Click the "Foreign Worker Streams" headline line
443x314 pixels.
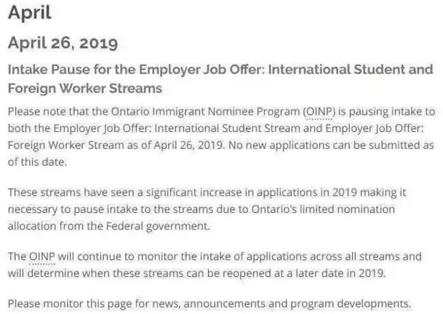click(x=84, y=89)
